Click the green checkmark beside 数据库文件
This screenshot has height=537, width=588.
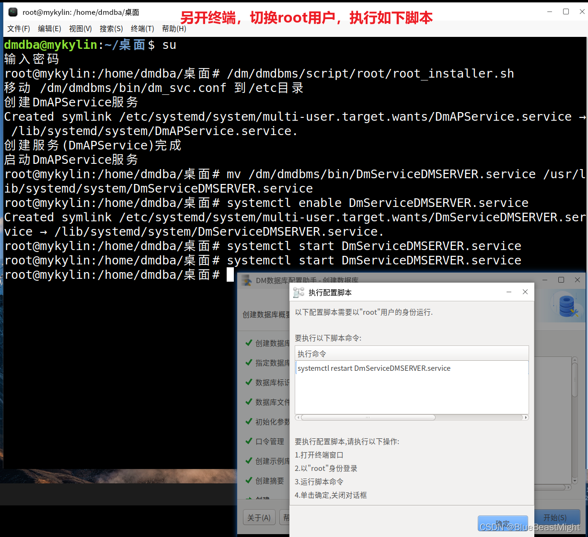point(249,401)
